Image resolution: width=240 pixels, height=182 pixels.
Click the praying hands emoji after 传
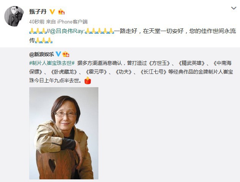pos(44,40)
